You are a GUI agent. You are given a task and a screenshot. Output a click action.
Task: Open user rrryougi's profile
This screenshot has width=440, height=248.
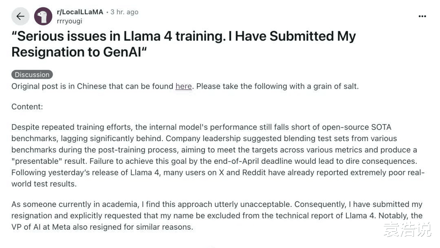[69, 21]
